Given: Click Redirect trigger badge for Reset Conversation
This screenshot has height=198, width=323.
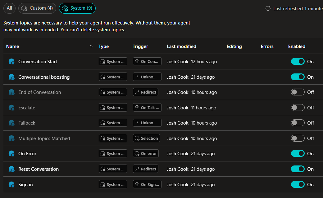Looking at the screenshot, I should pos(146,169).
